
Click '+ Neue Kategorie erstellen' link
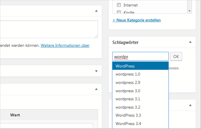137,20
